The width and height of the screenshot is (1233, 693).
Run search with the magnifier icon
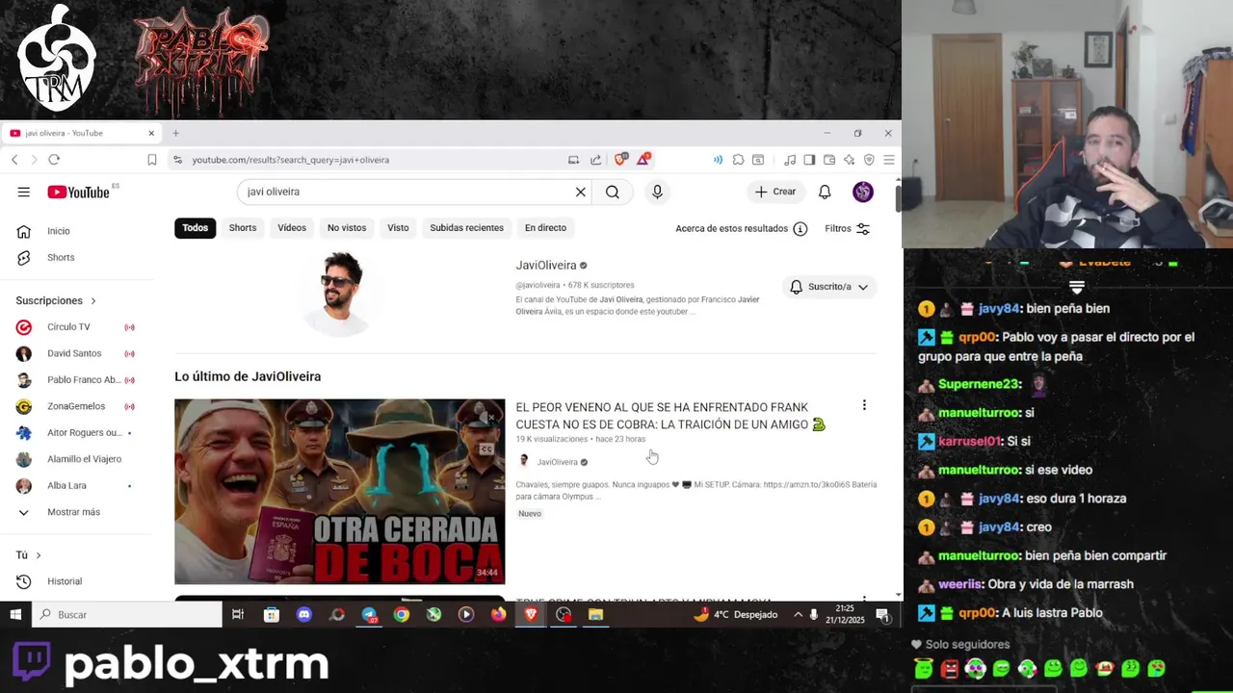click(613, 192)
